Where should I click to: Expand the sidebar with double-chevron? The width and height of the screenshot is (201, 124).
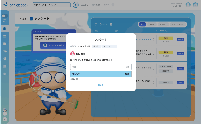5,119
